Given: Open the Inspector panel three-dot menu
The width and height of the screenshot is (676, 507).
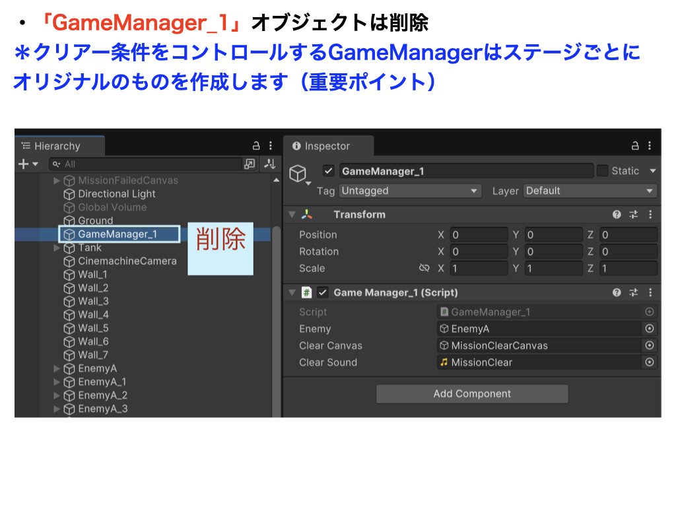Looking at the screenshot, I should click(650, 146).
